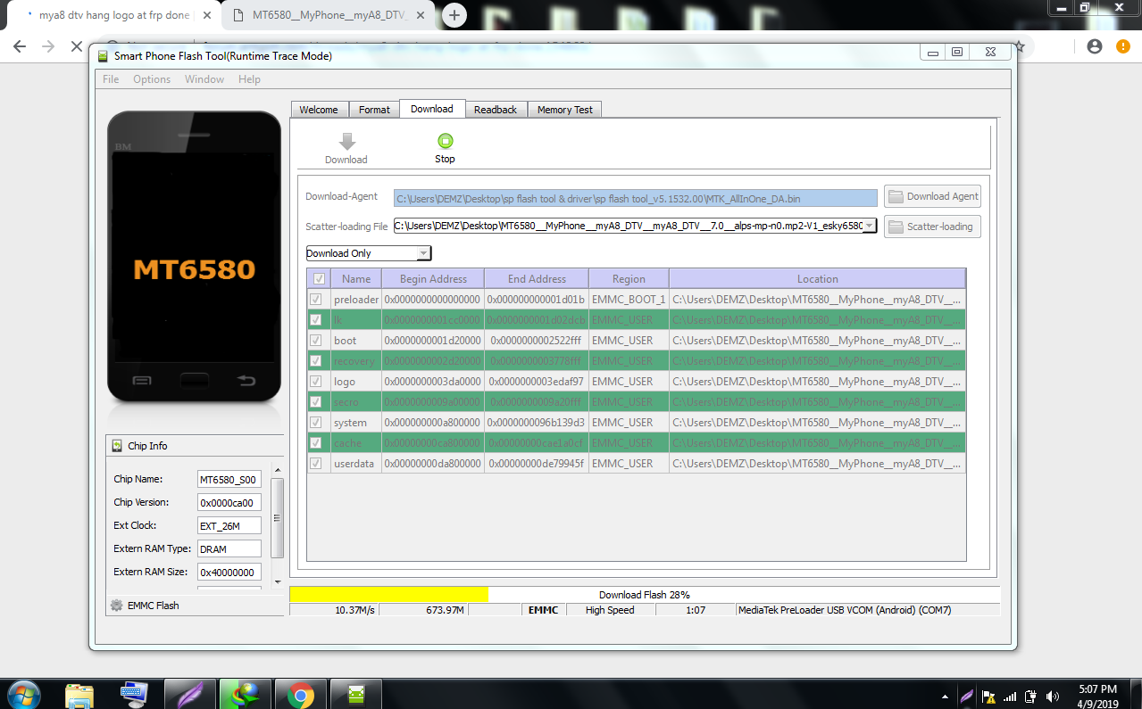Click the Download arrow icon

tap(347, 141)
